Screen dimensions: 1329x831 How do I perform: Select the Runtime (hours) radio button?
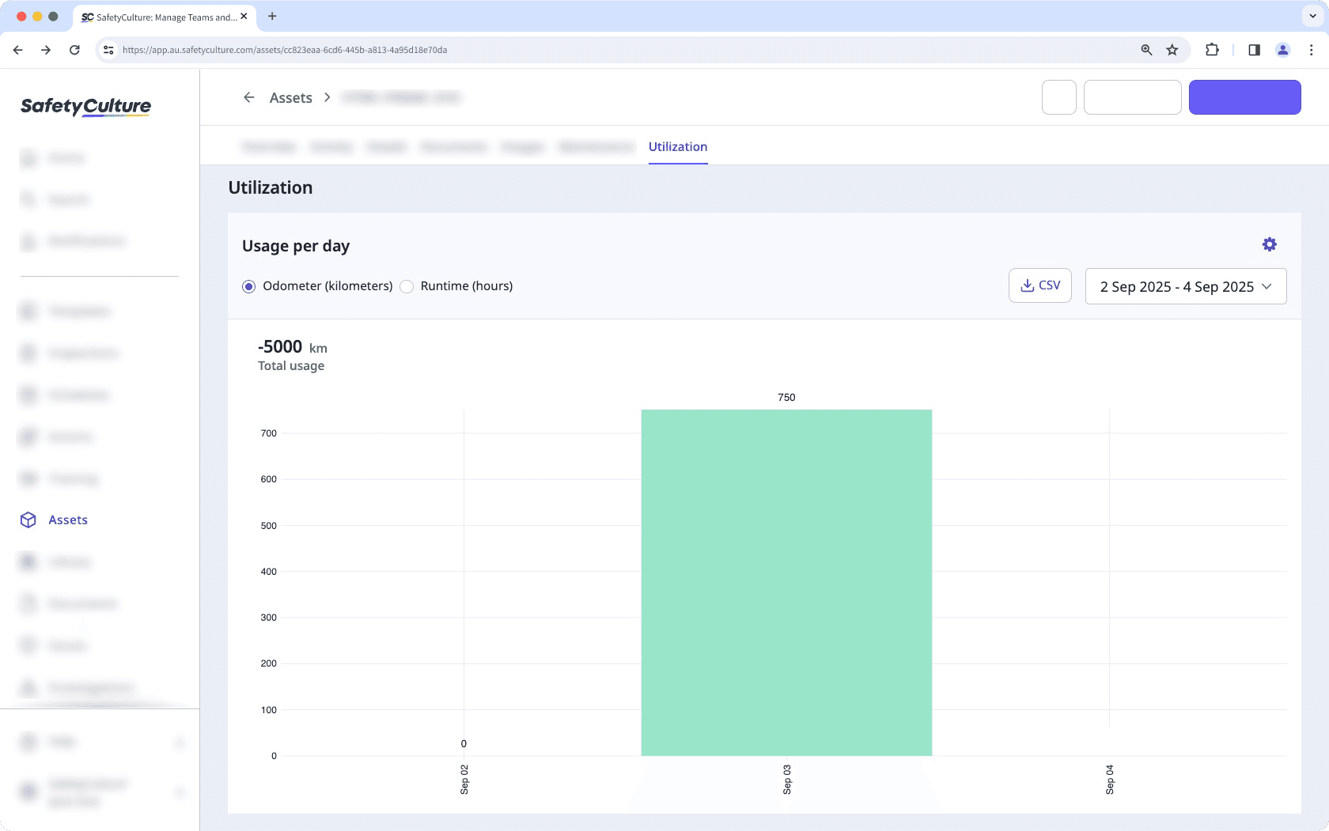(x=407, y=286)
